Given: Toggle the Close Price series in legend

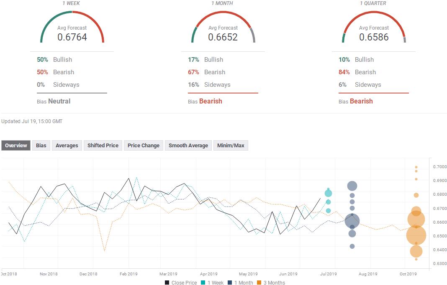Looking at the screenshot, I should [181, 282].
